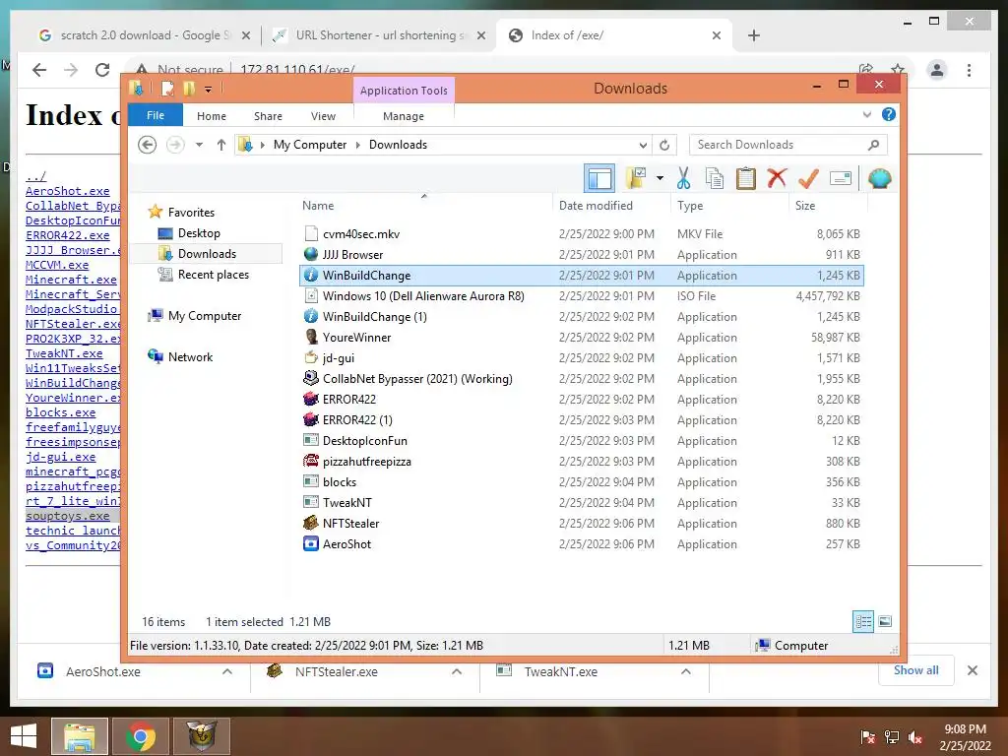Click the Paste clipboard icon
Viewport: 1008px width, 756px height.
pos(746,178)
